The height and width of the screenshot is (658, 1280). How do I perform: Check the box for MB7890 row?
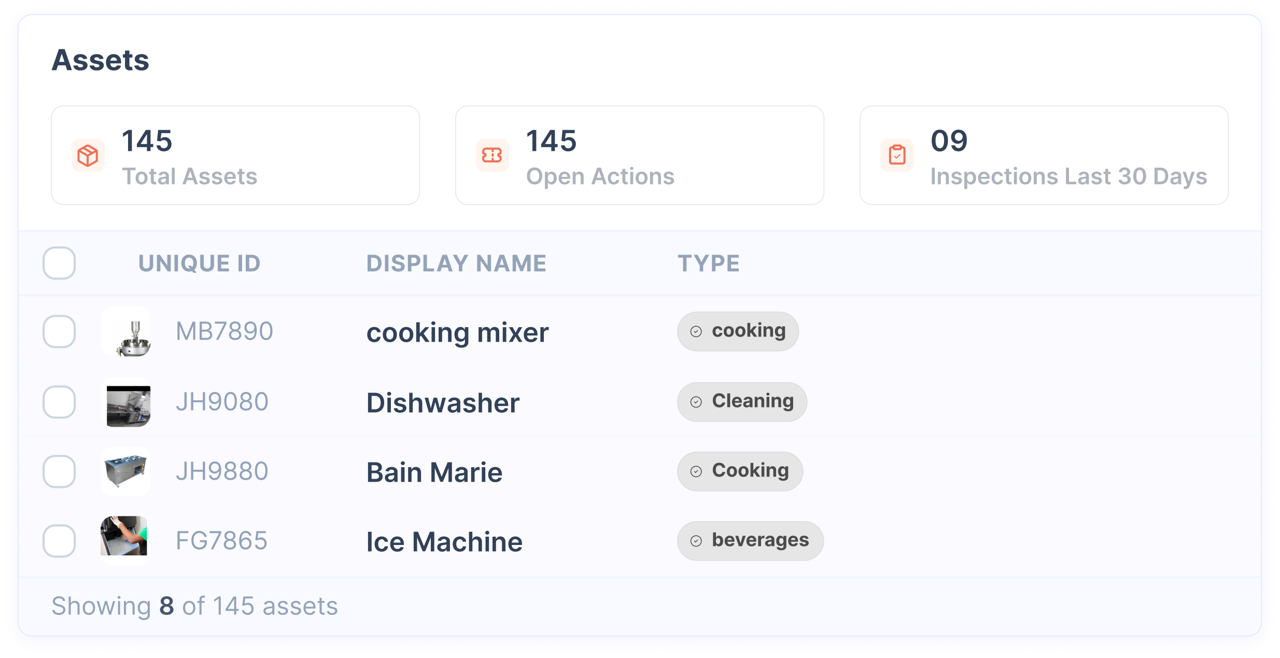59,331
